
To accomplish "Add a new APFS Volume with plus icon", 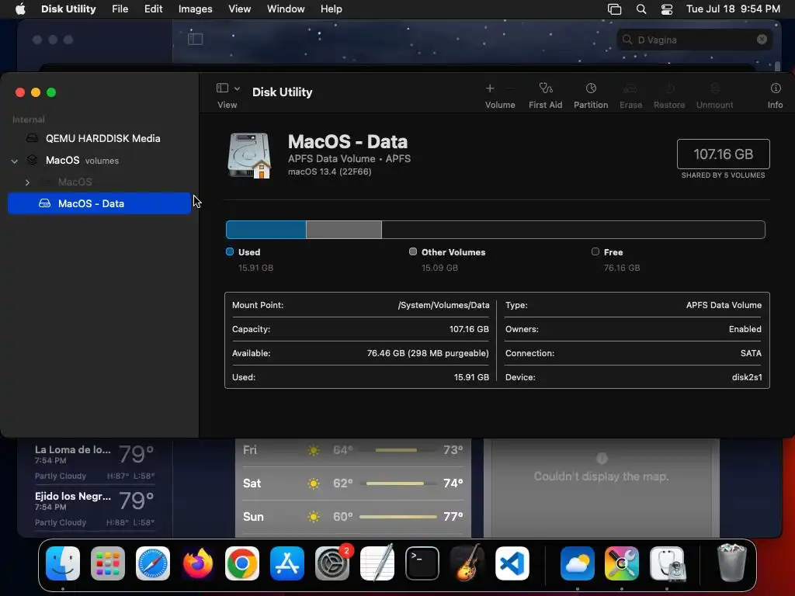I will 490,88.
